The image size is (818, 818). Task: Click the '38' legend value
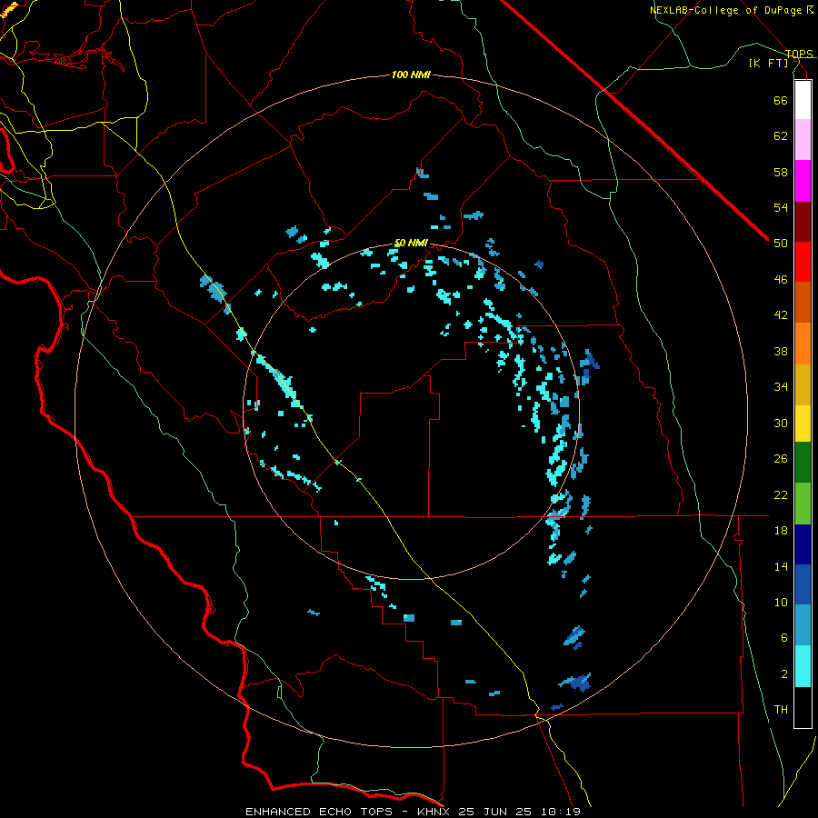click(x=781, y=351)
